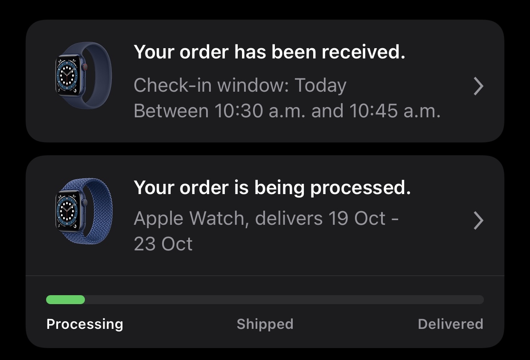Select the Delivered status label
The width and height of the screenshot is (530, 360).
pyautogui.click(x=451, y=324)
